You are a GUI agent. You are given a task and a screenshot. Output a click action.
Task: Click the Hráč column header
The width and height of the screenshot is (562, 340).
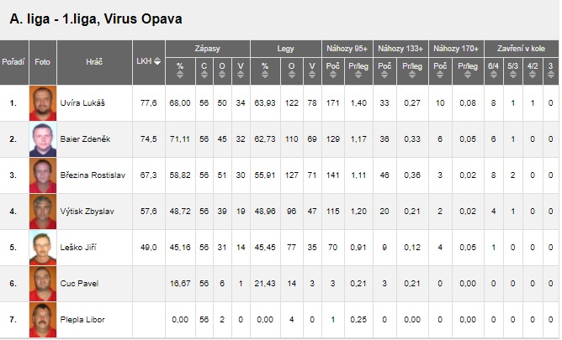pos(94,62)
